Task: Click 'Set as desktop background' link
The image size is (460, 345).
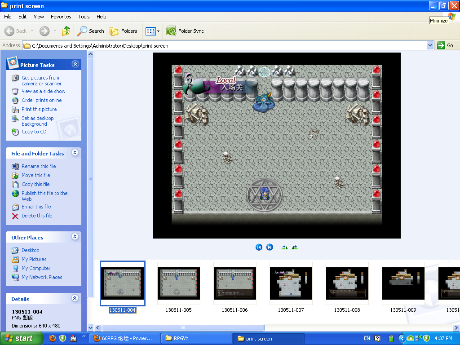Action: [38, 121]
